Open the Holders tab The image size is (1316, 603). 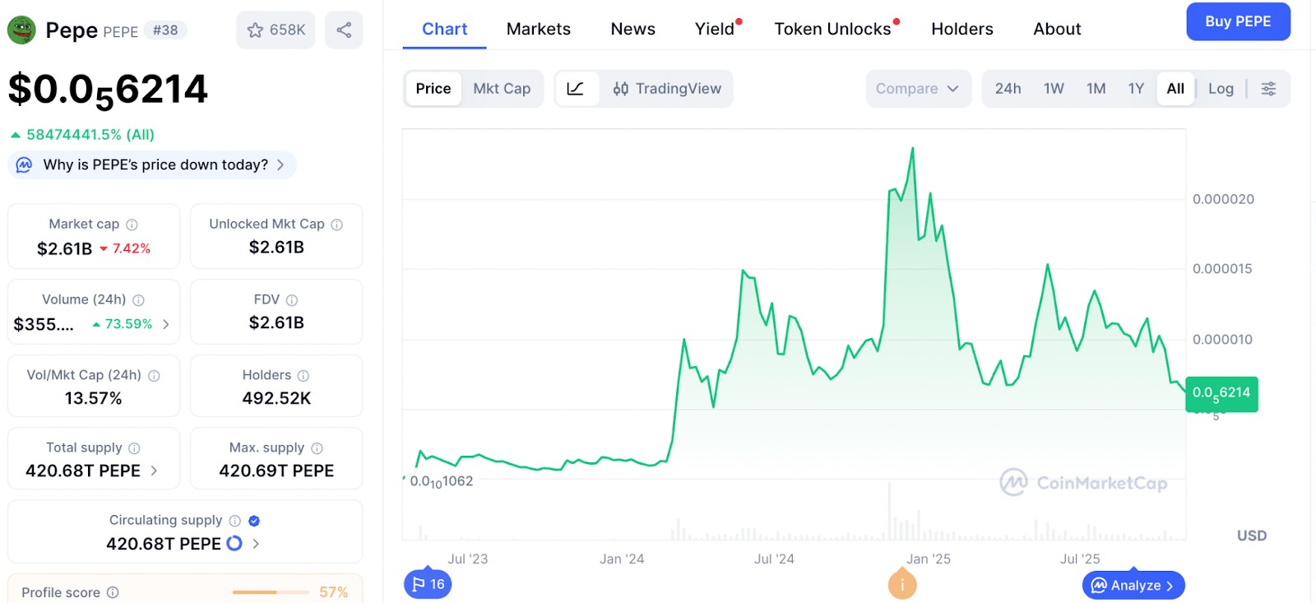coord(962,29)
